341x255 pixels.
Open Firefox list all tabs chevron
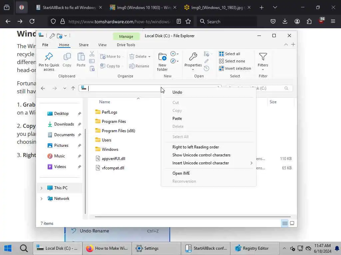click(x=275, y=7)
